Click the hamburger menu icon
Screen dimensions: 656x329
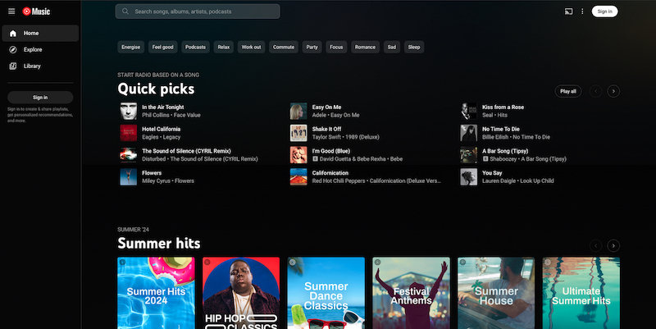11,11
